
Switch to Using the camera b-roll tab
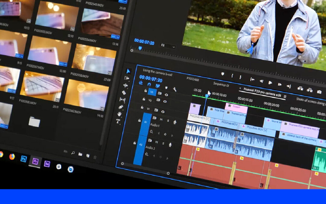click(158, 72)
